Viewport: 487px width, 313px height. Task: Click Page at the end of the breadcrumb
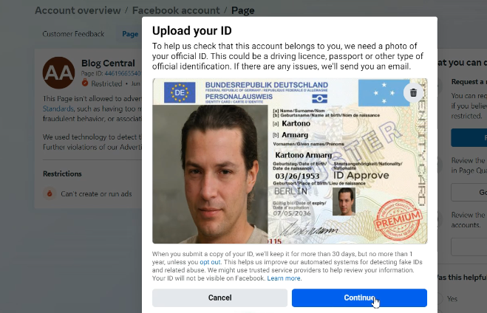point(243,10)
